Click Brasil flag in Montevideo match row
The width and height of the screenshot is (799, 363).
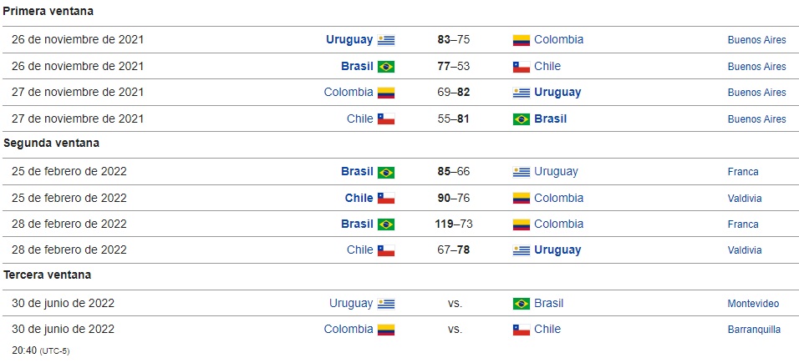pyautogui.click(x=522, y=304)
